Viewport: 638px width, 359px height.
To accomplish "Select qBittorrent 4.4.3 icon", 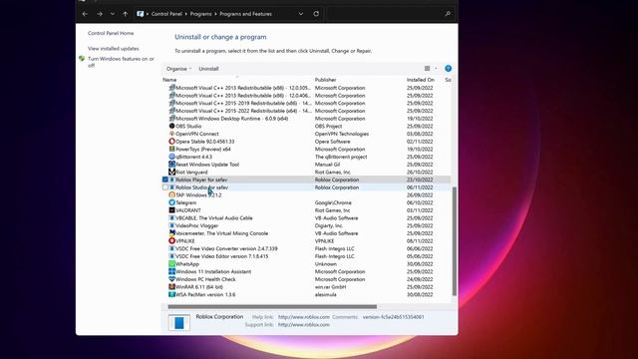I will pyautogui.click(x=171, y=157).
